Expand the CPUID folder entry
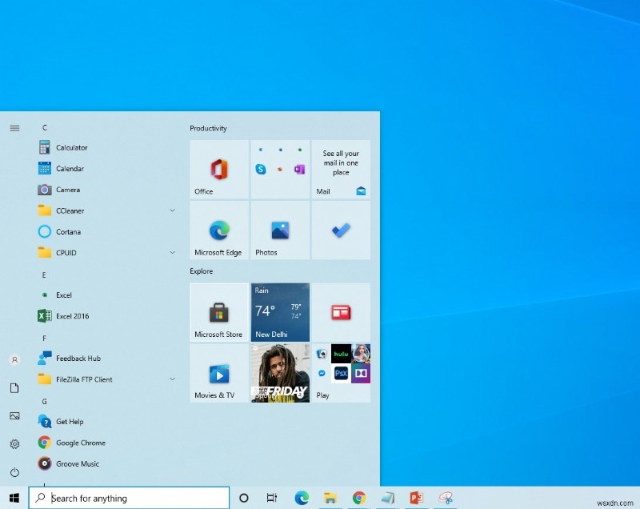The height and width of the screenshot is (509, 640). click(172, 252)
